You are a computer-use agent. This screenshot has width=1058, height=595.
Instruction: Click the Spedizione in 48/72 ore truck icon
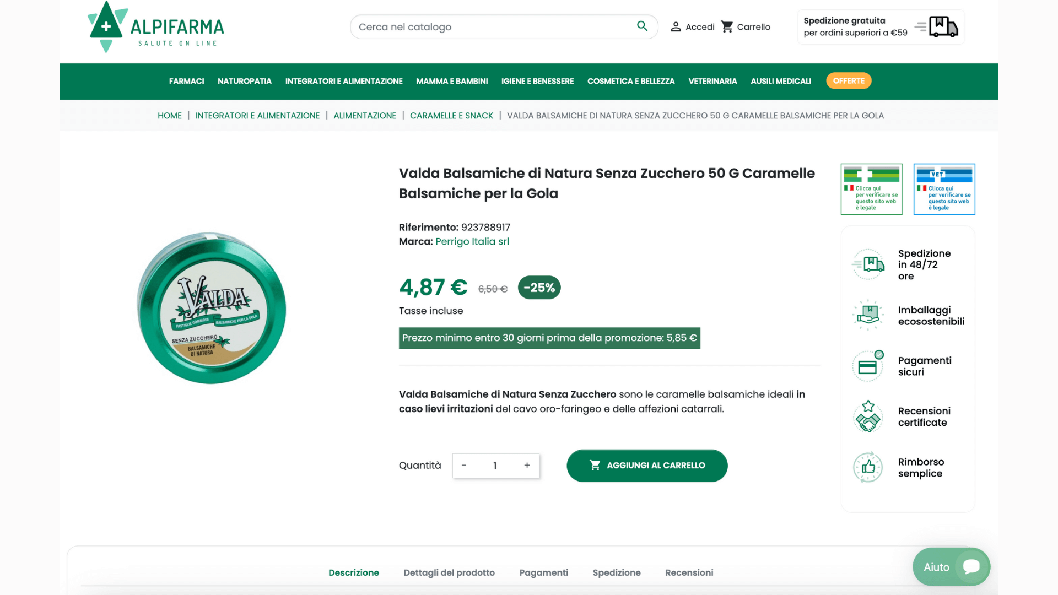pos(868,264)
